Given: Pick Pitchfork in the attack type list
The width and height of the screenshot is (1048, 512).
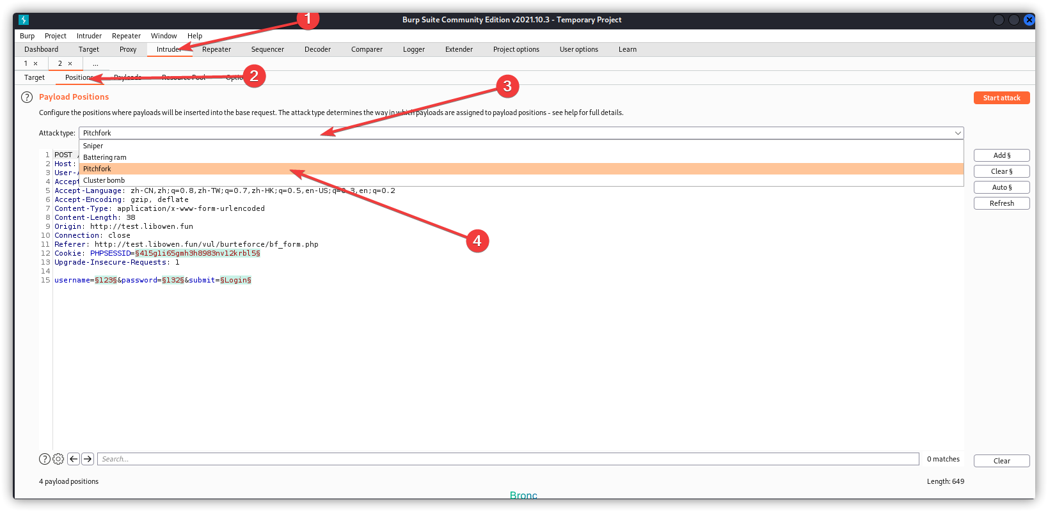Looking at the screenshot, I should (x=521, y=169).
